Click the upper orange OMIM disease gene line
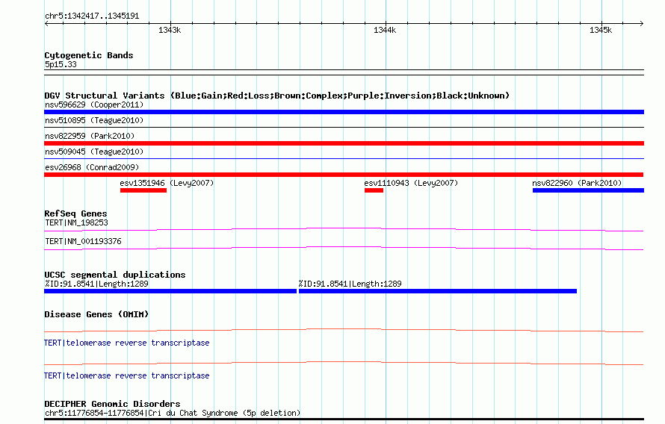 tap(344, 330)
